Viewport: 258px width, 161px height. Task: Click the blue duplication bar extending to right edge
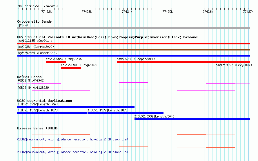192,119
